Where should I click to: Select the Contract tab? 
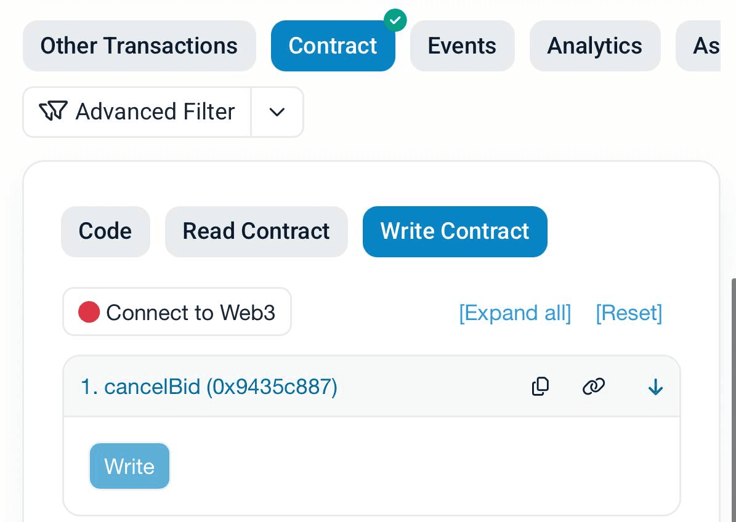(x=333, y=46)
